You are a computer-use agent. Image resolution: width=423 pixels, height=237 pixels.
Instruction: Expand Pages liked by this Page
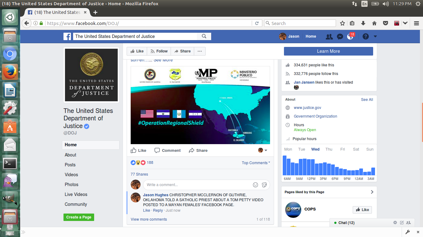(372, 192)
